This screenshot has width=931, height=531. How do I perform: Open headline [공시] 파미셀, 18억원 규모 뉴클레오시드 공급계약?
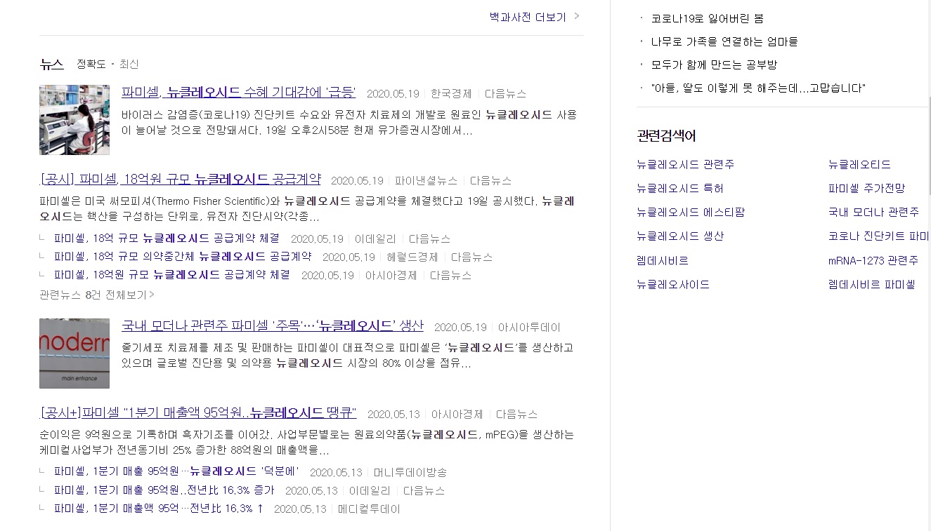pos(181,179)
